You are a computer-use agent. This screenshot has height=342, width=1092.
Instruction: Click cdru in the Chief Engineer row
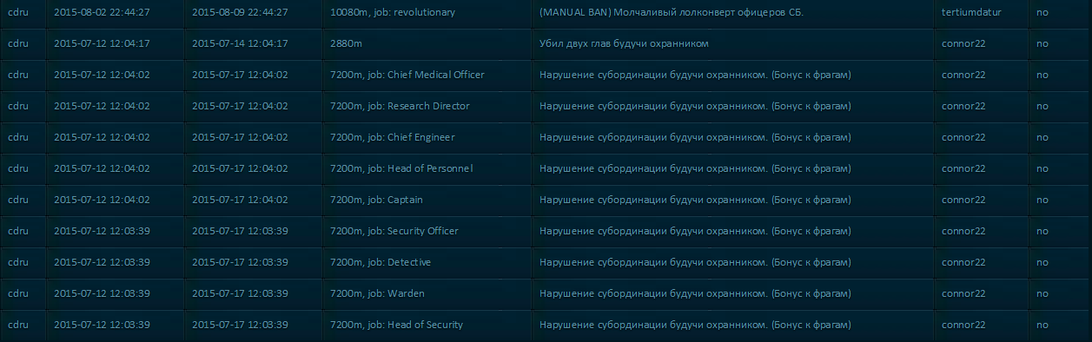[17, 137]
